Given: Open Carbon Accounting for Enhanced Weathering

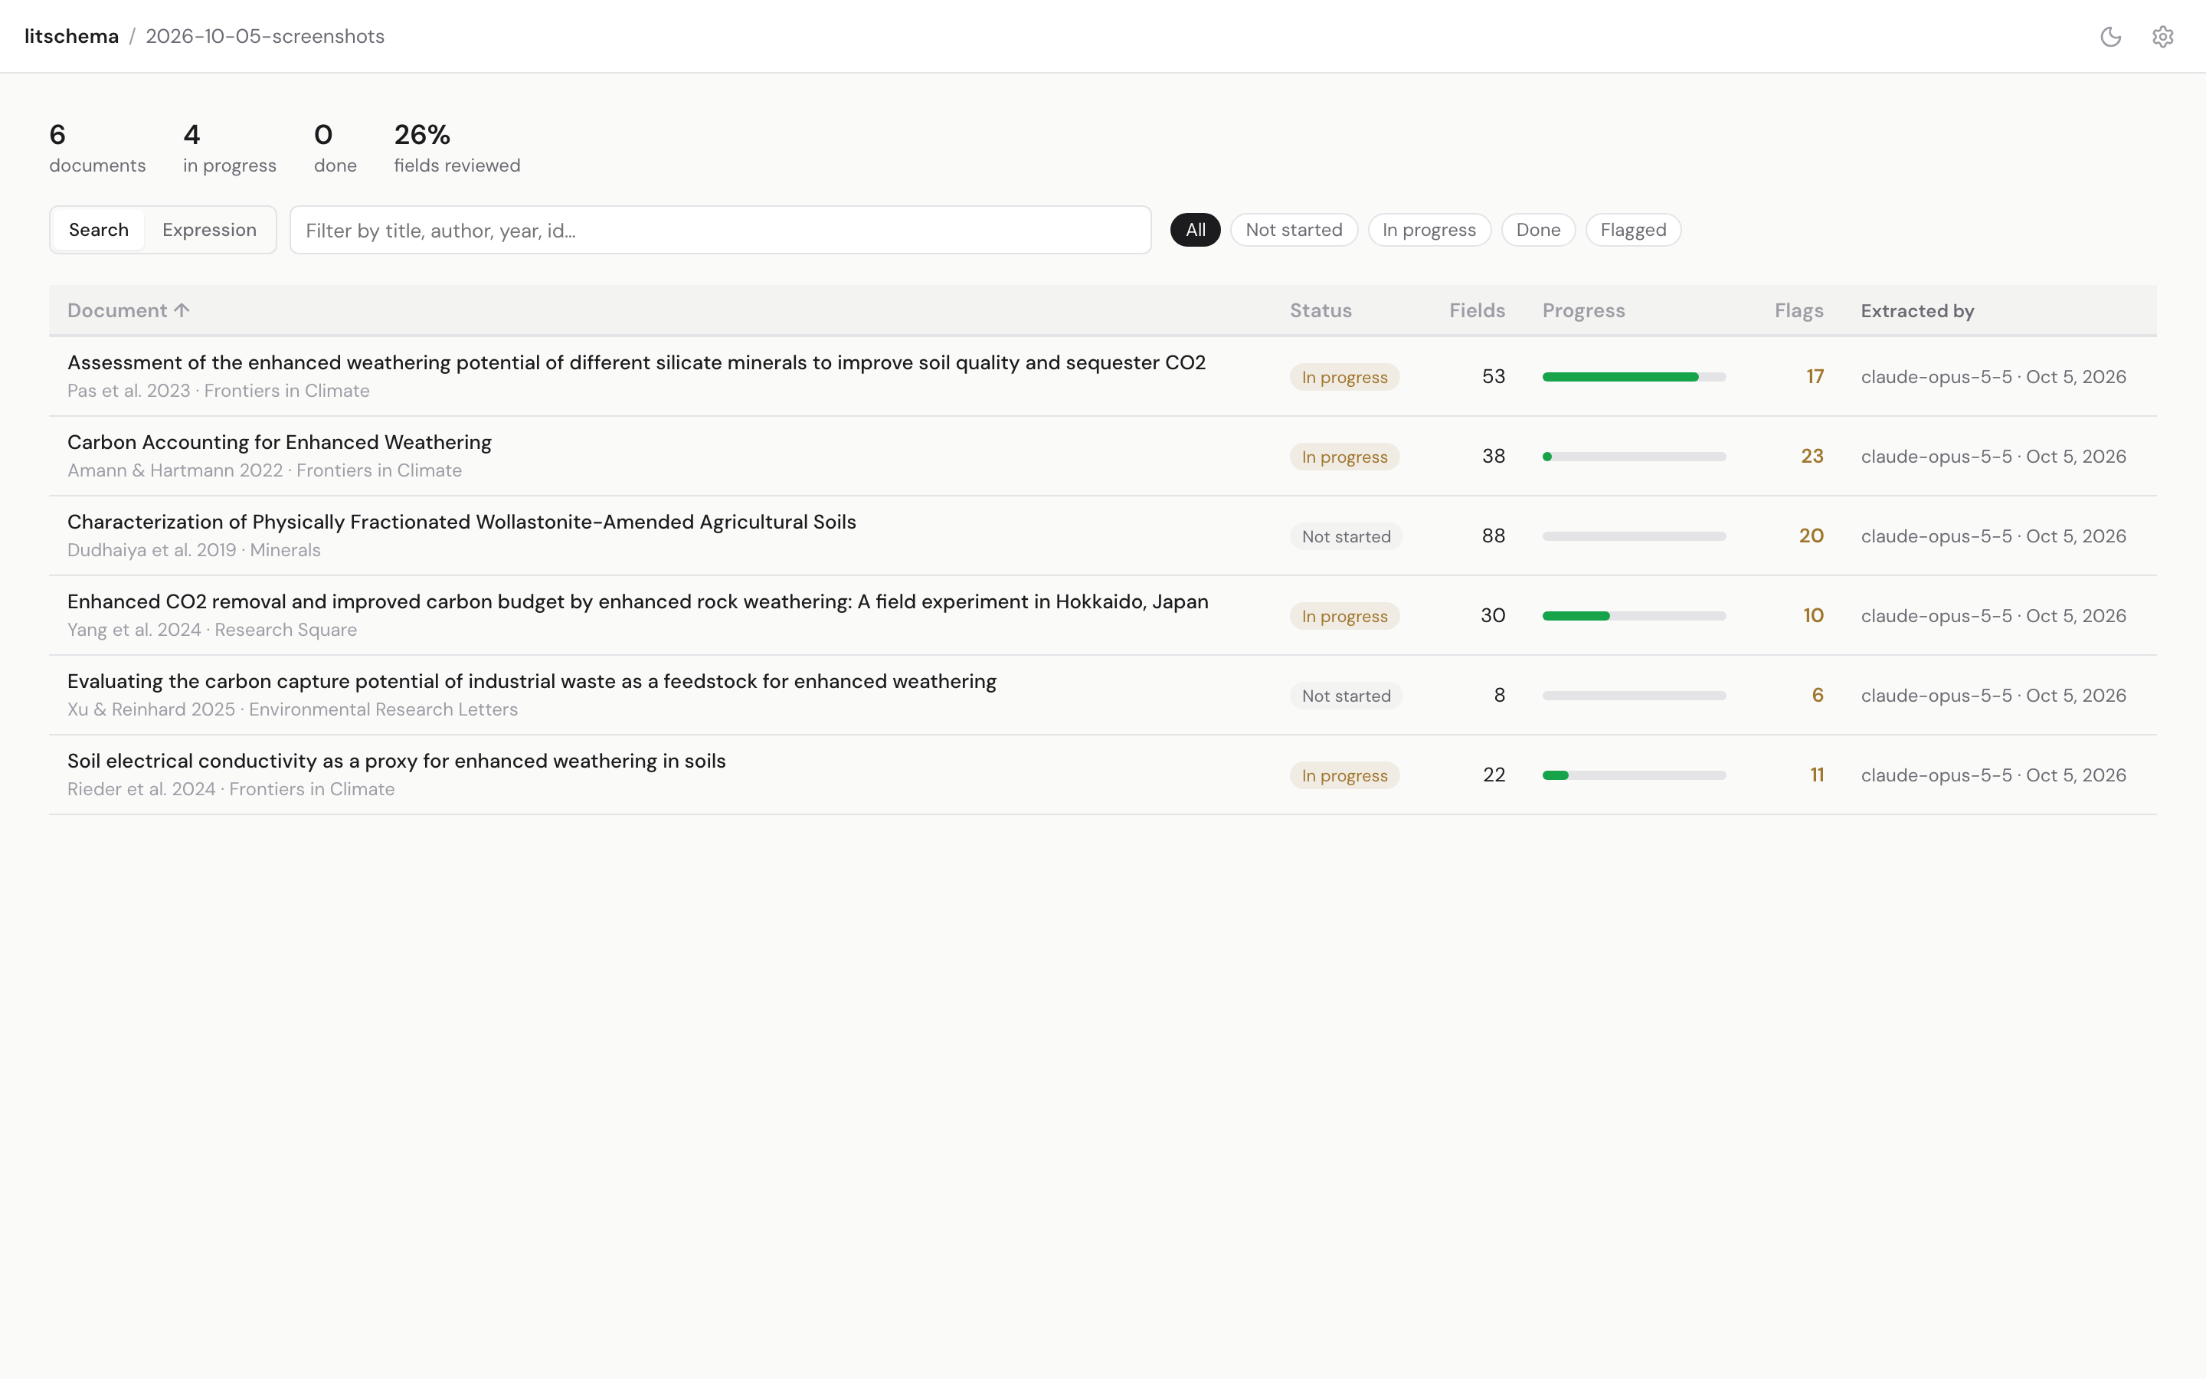Looking at the screenshot, I should coord(279,442).
